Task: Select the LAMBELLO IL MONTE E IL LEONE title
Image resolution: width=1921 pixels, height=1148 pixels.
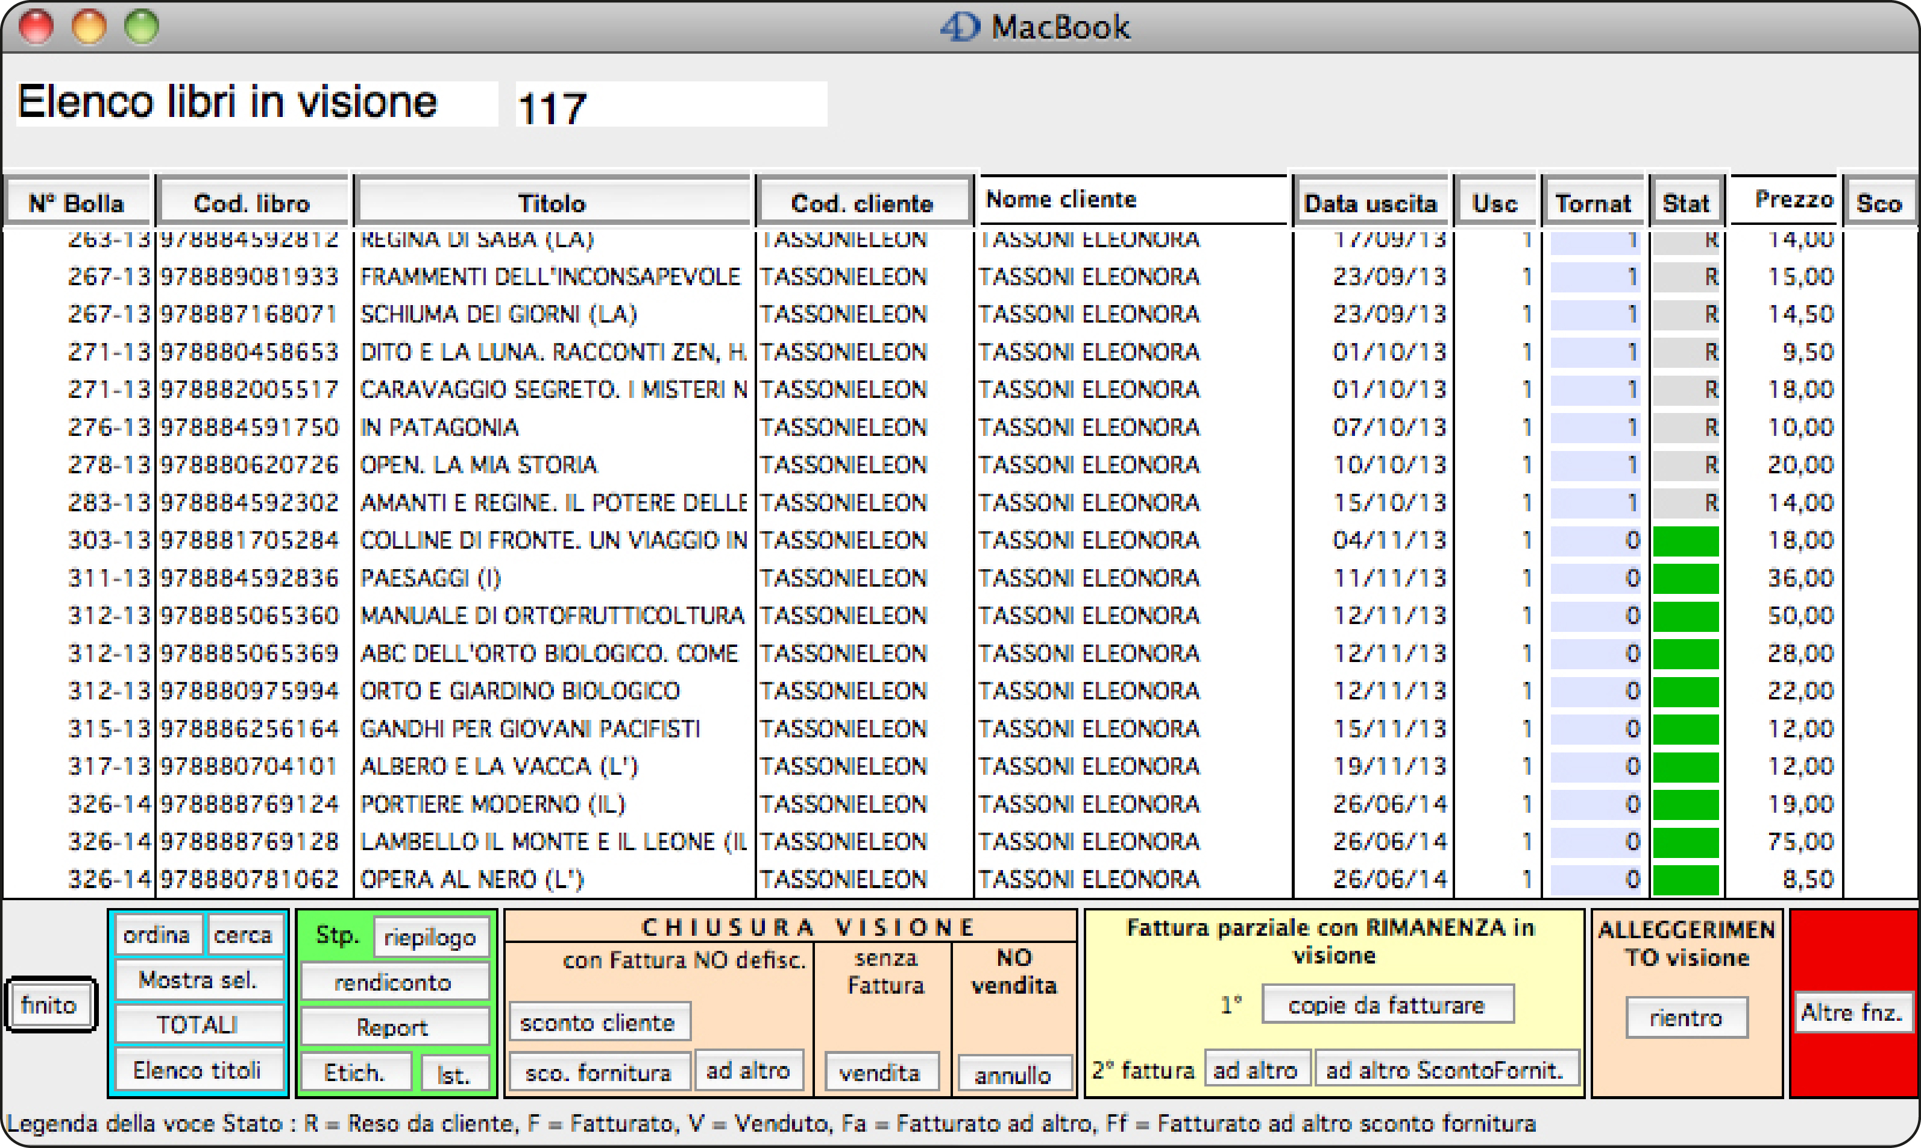Action: (x=554, y=841)
